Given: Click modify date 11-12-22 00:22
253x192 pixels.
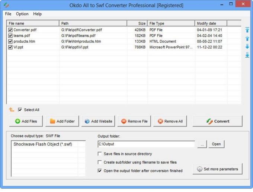Looking at the screenshot, I should coord(209,47).
